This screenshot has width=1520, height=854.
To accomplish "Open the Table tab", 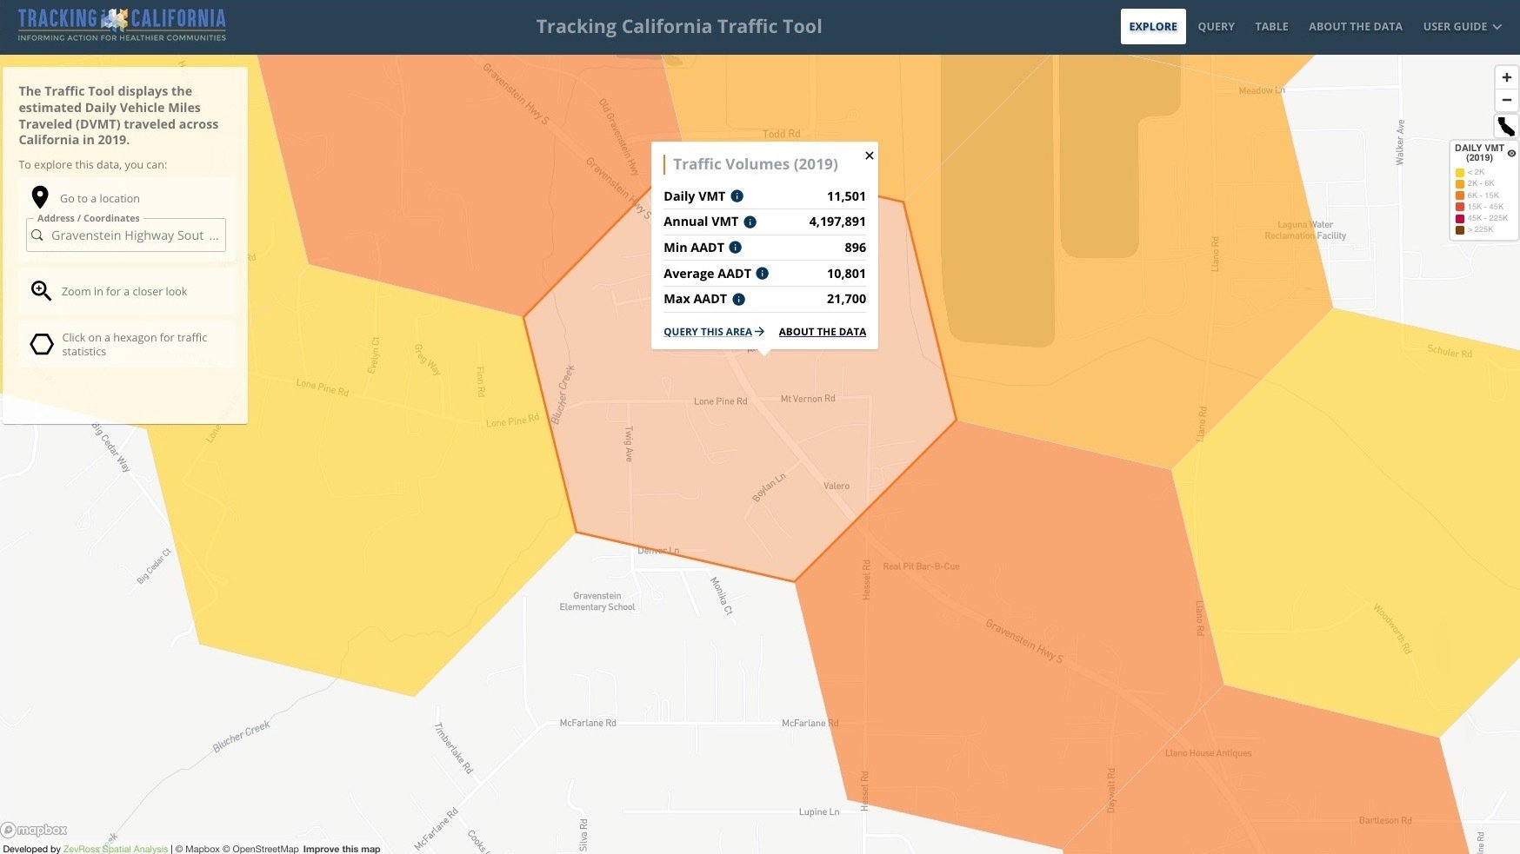I will click(1270, 27).
